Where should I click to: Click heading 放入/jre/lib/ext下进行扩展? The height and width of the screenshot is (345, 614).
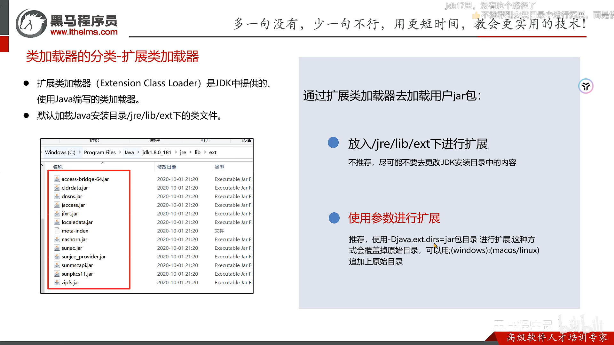pos(418,144)
